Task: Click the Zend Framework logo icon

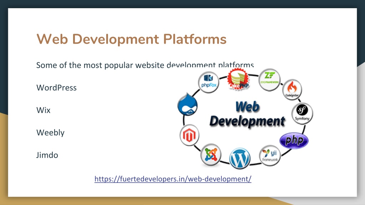Action: click(x=269, y=80)
